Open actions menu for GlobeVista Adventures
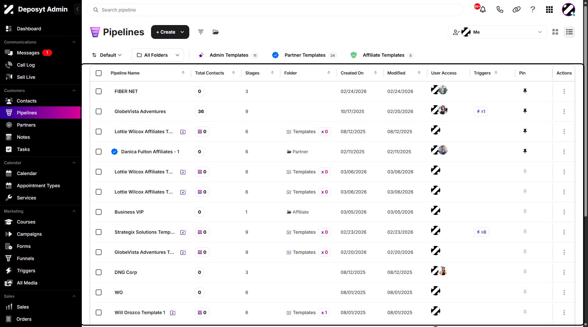Viewport: 588px width, 327px height. [564, 111]
